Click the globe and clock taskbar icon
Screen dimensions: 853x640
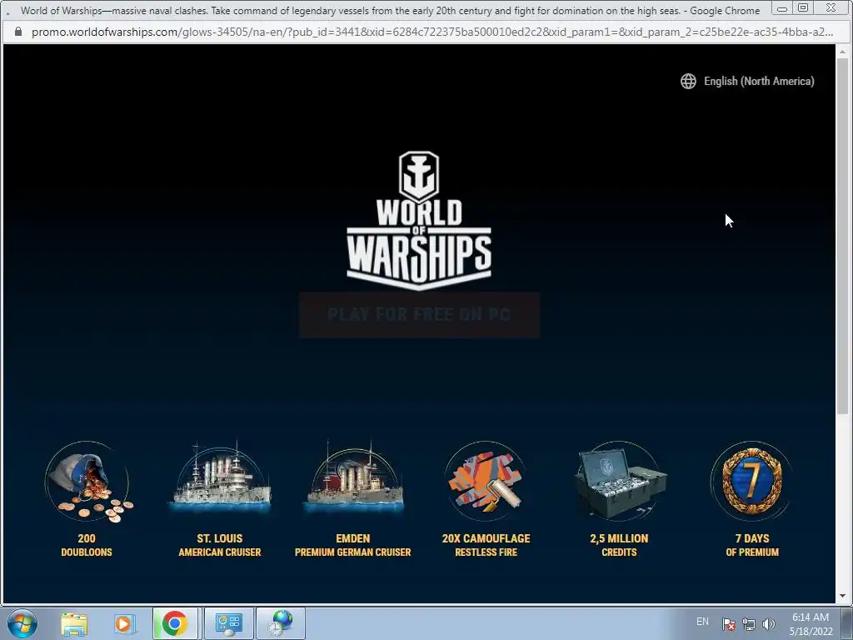tap(280, 623)
